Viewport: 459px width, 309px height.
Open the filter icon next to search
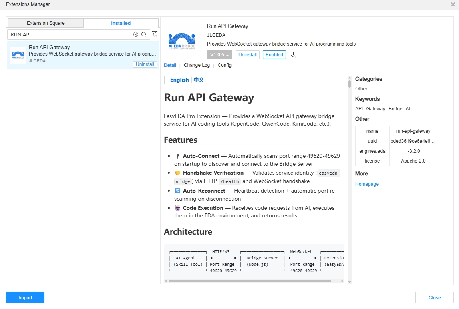click(x=155, y=34)
